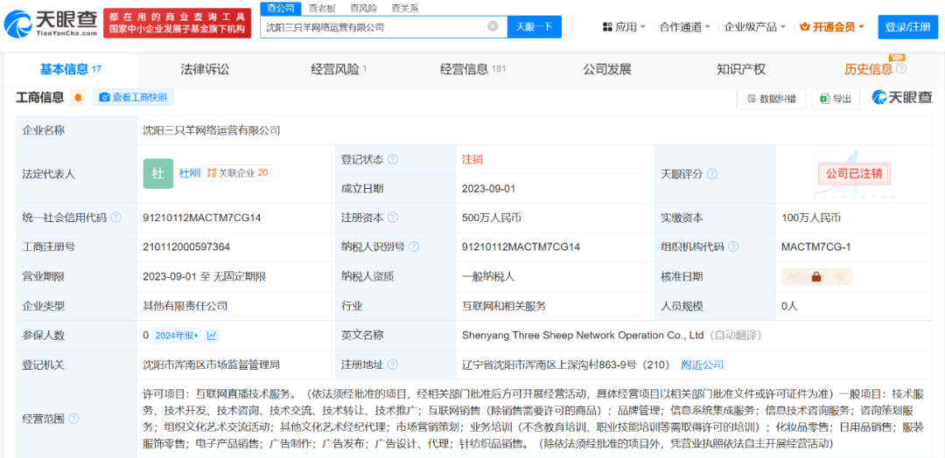Open the 2024年报 dropdown tag

(177, 336)
